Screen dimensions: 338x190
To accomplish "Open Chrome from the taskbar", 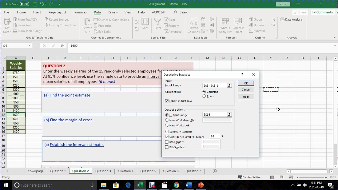I will coord(176,185).
